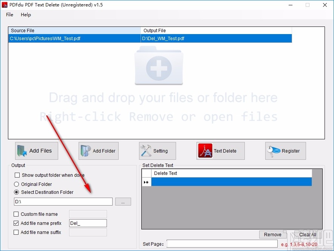Open the destination folder browse button
334x251 pixels.
coord(123,201)
